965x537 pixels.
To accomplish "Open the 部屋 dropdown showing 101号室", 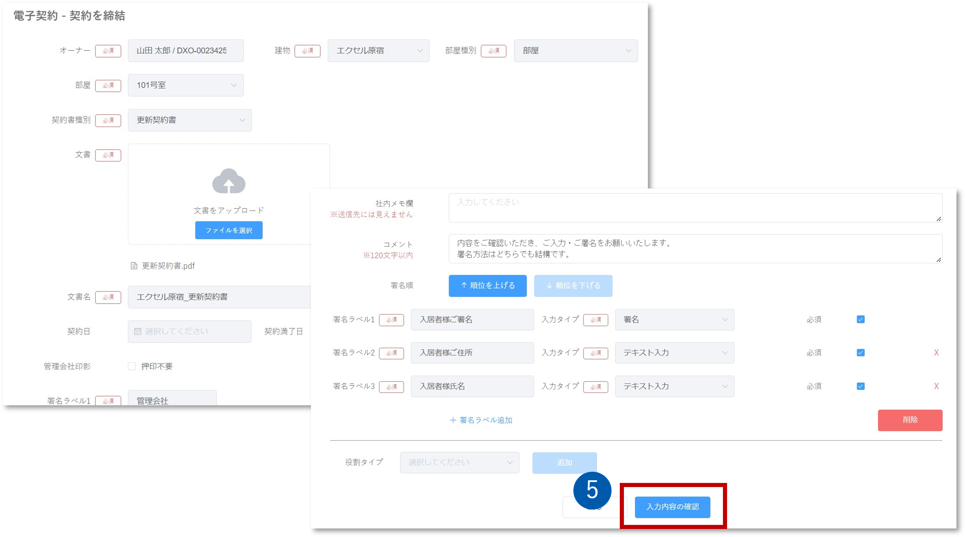I will pyautogui.click(x=185, y=85).
